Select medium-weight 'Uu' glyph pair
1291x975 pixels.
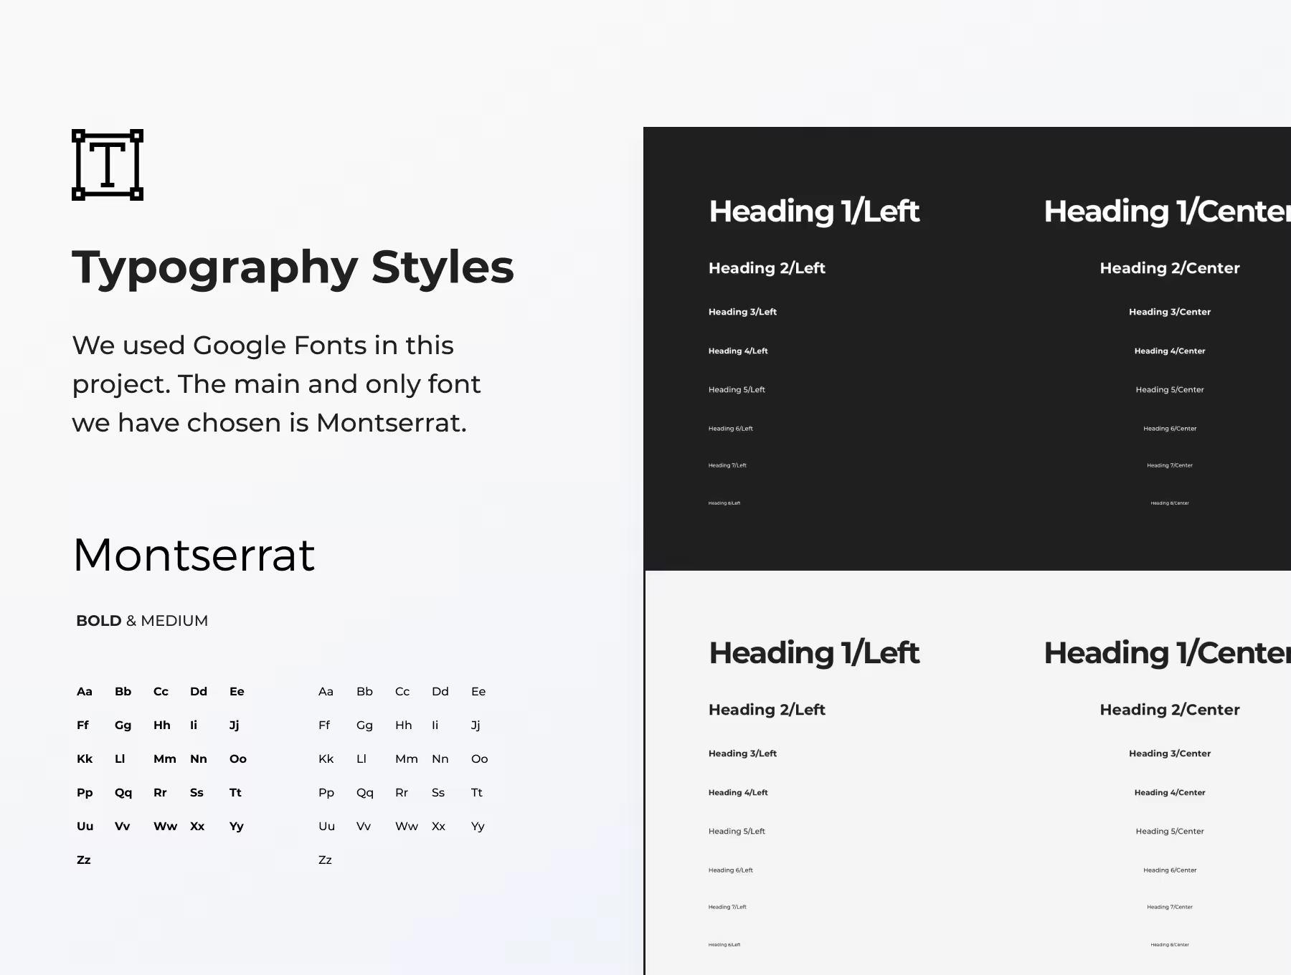(326, 827)
